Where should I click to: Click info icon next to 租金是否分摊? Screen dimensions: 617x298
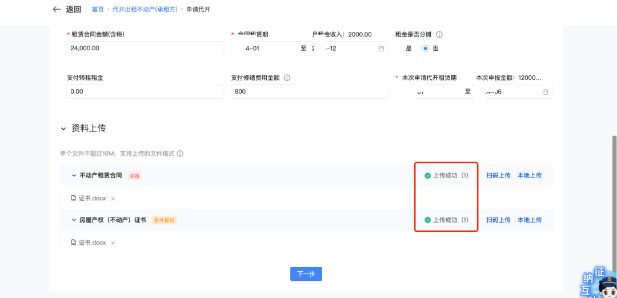click(439, 35)
